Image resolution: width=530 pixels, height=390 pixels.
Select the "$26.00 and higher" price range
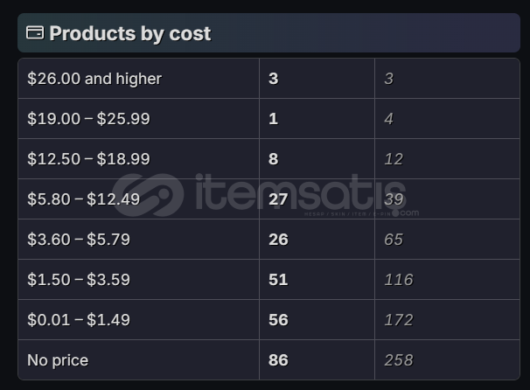tap(94, 79)
